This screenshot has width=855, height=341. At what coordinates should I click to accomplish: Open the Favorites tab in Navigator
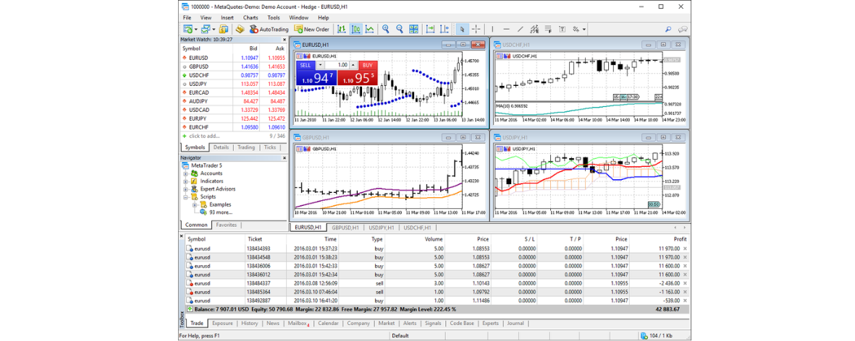pyautogui.click(x=227, y=225)
